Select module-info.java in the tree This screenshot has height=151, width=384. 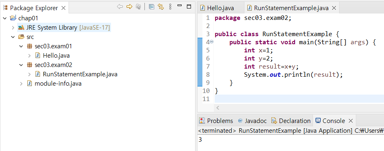[x=58, y=84]
